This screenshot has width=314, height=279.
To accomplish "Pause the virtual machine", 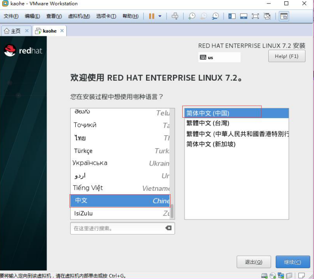I will pos(151,16).
